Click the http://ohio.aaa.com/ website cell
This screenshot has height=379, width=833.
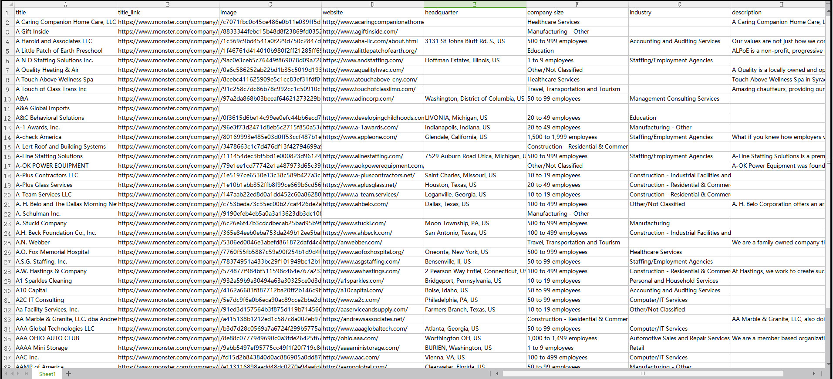[372, 338]
